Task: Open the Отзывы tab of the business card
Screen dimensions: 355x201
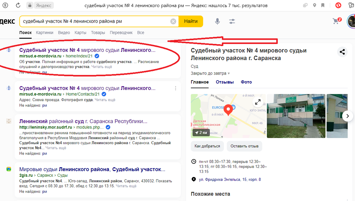Action: click(x=225, y=82)
